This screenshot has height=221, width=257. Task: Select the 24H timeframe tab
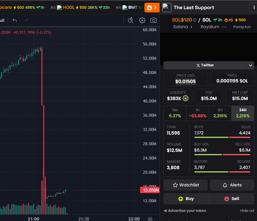(243, 113)
